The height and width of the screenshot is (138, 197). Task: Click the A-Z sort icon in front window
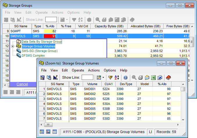pyautogui.click(x=117, y=78)
